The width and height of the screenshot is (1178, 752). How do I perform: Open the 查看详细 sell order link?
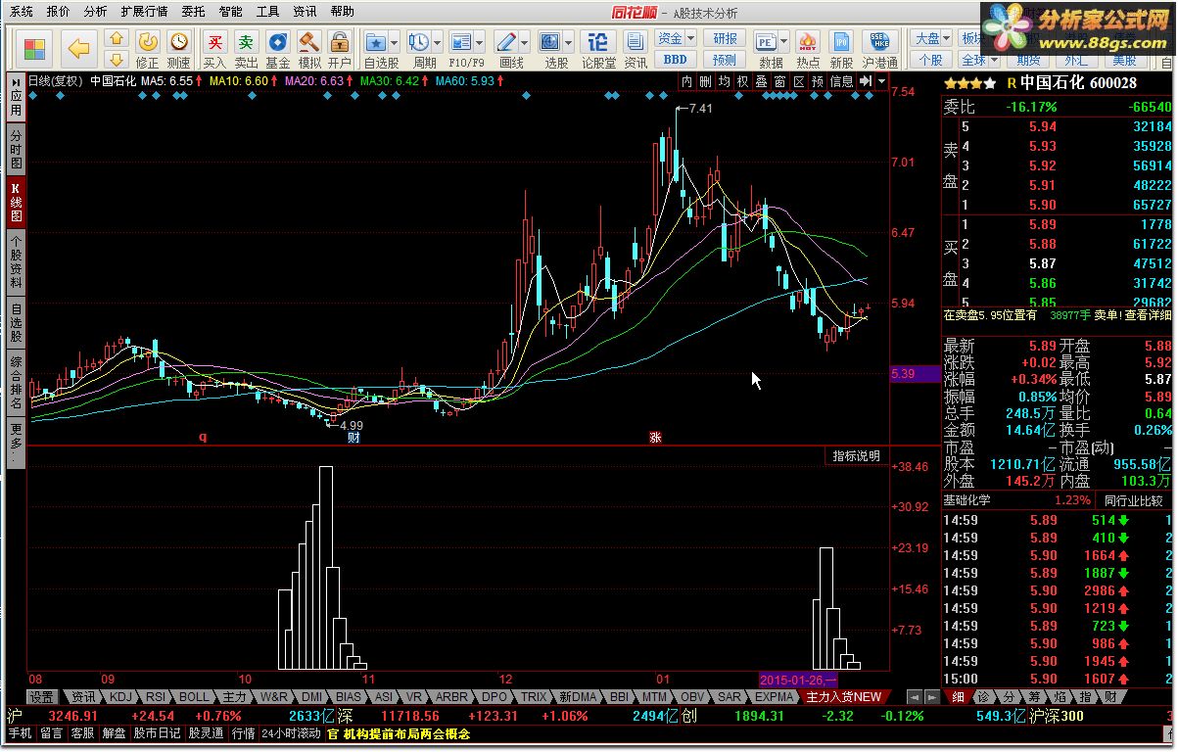pyautogui.click(x=1147, y=315)
